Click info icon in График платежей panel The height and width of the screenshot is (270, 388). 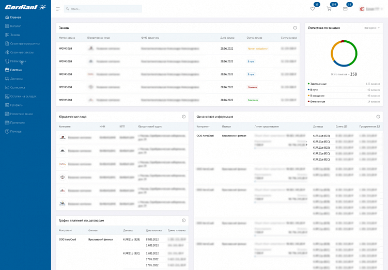183,220
